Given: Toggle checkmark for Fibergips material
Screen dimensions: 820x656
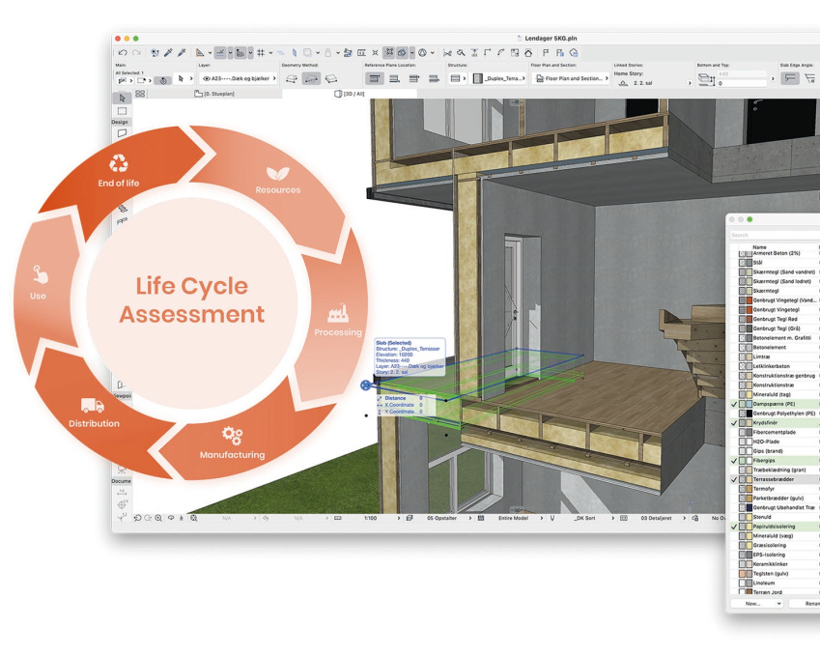Looking at the screenshot, I should (734, 461).
